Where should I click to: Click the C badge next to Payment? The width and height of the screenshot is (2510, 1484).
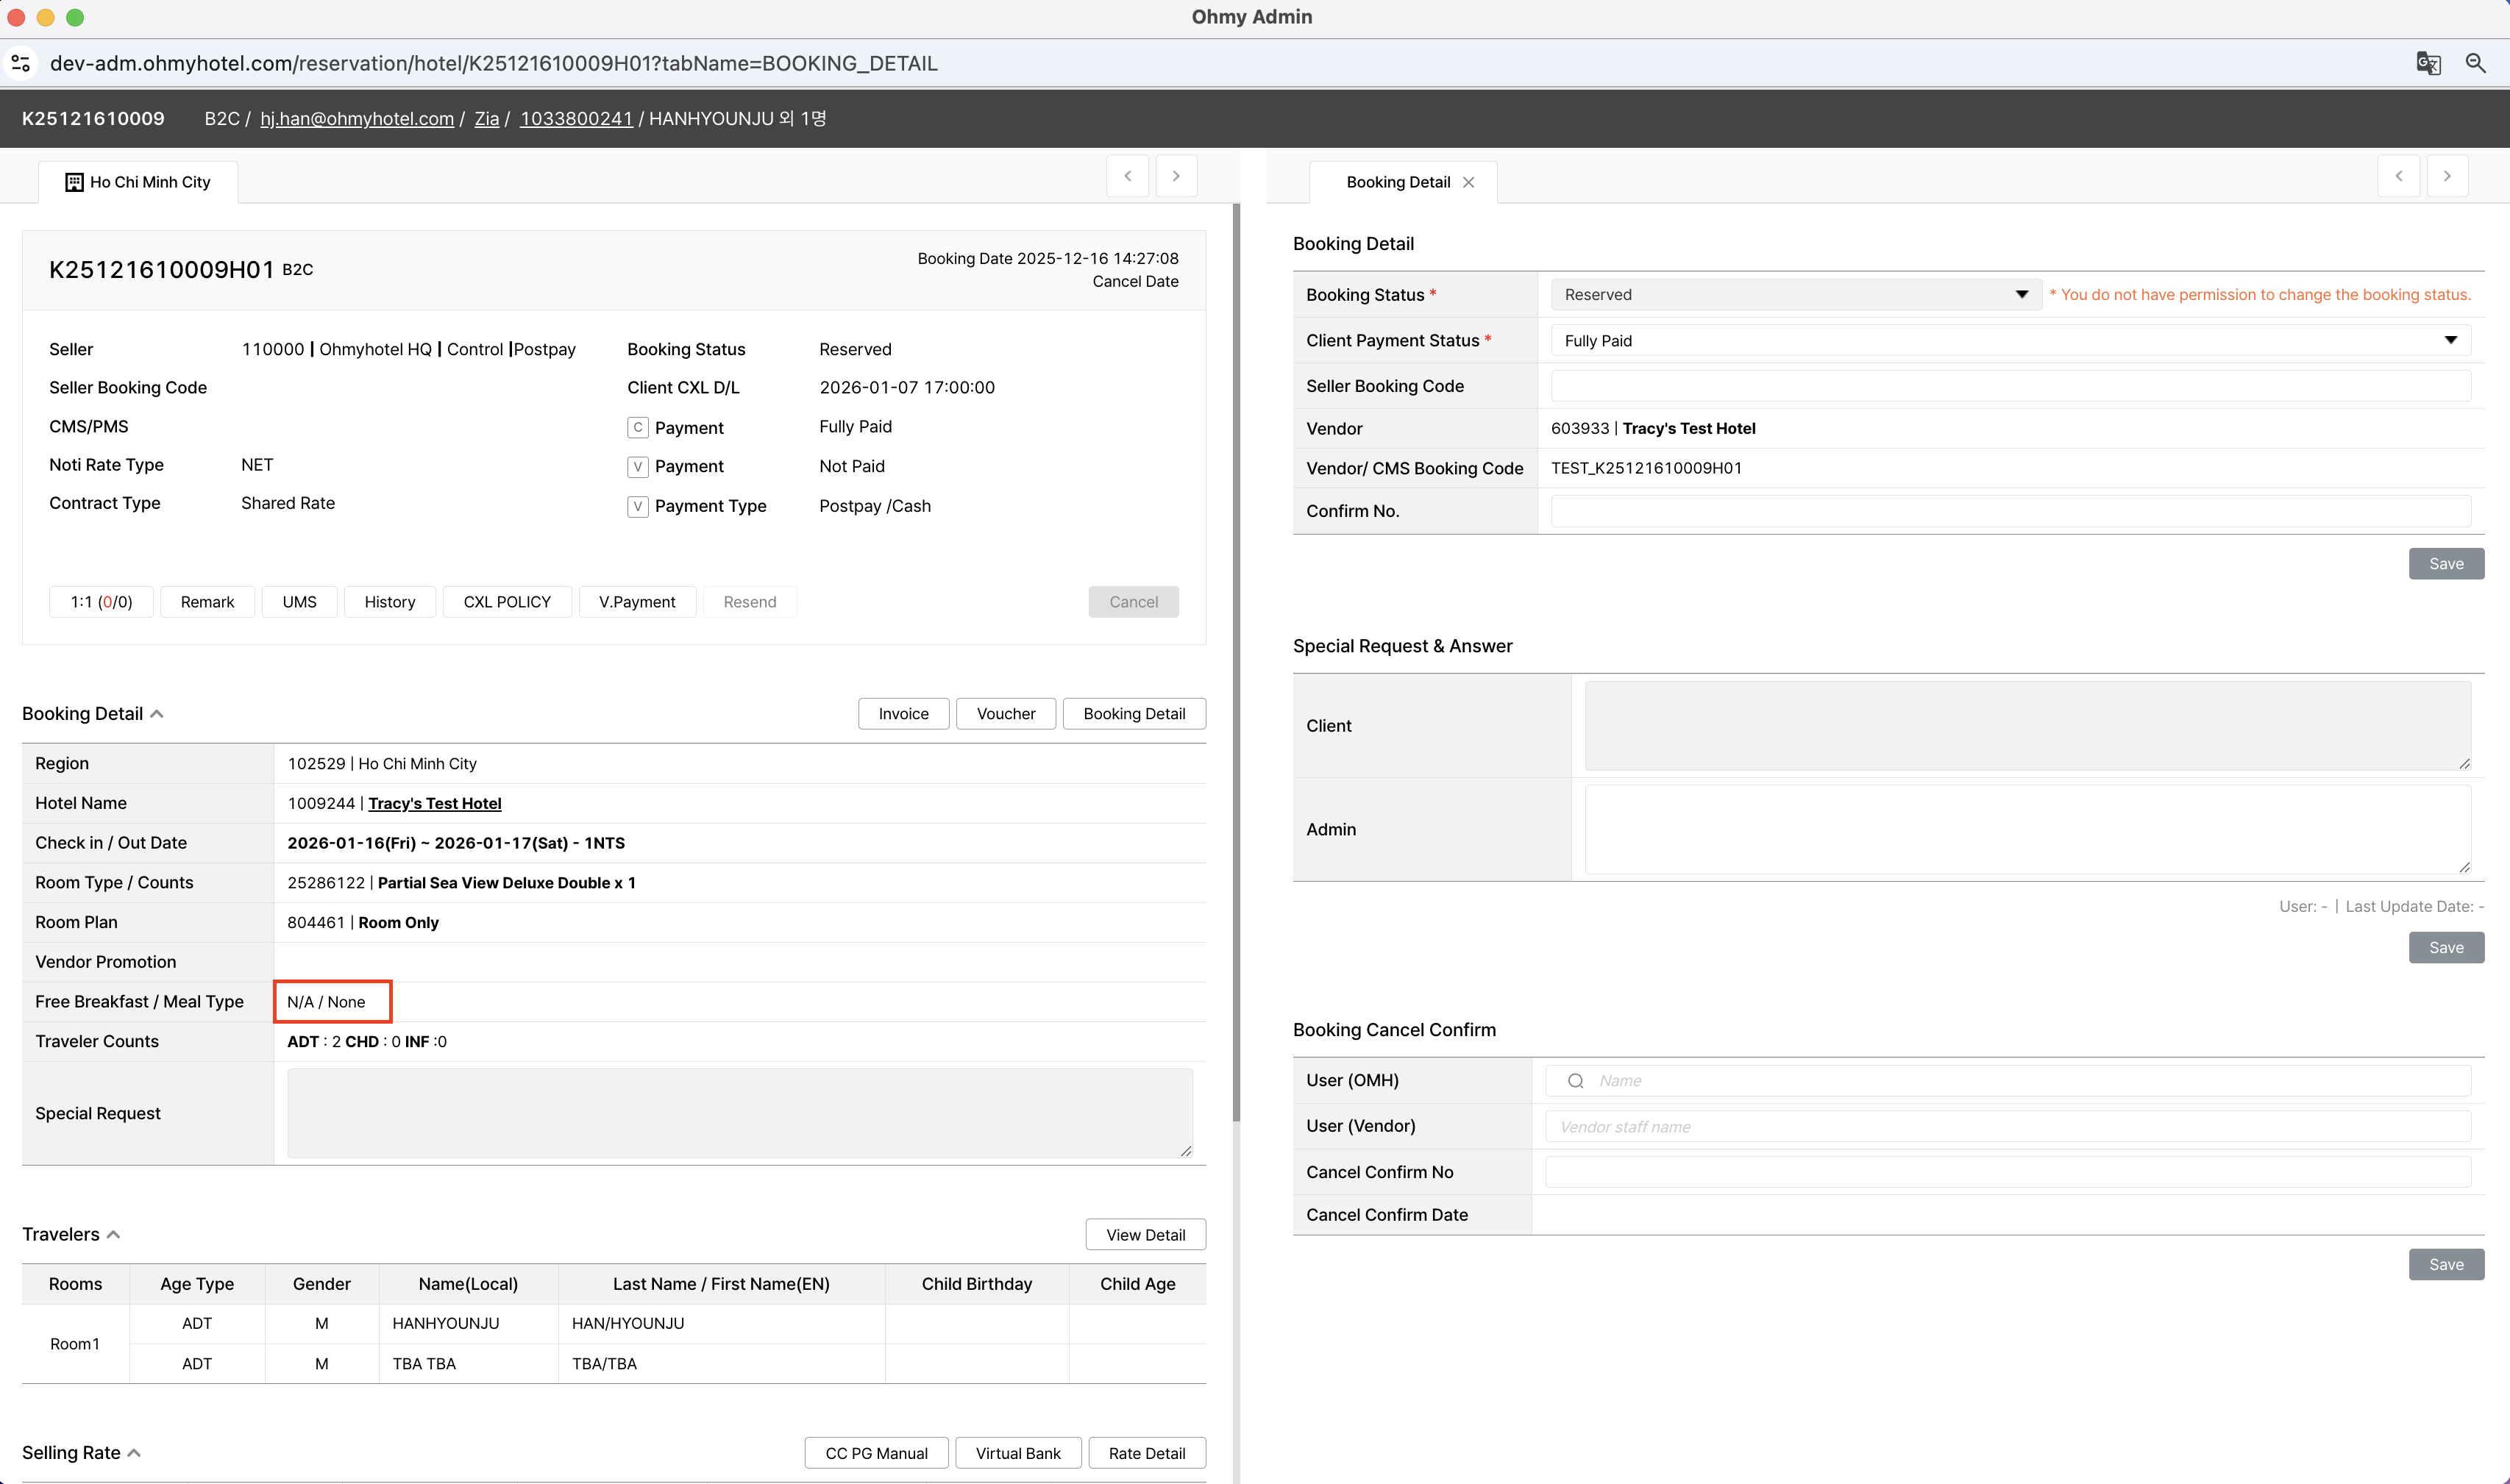(637, 427)
